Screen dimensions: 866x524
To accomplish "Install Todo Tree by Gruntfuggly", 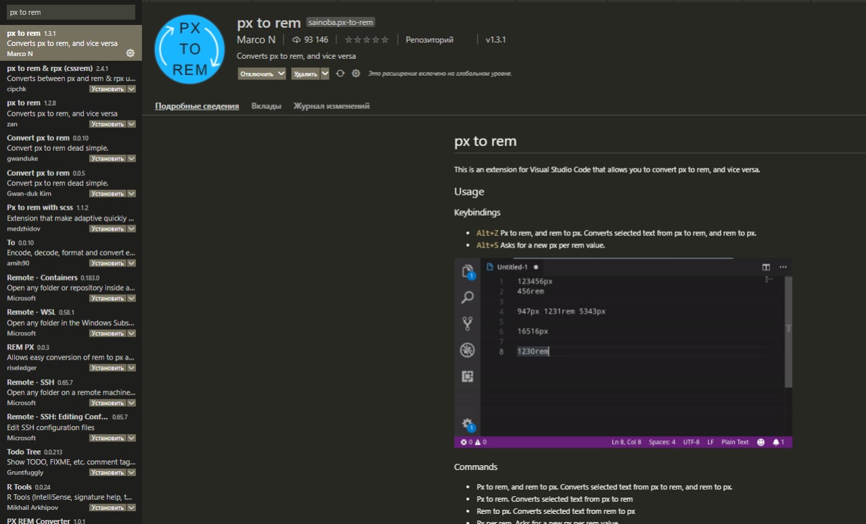I will [108, 473].
